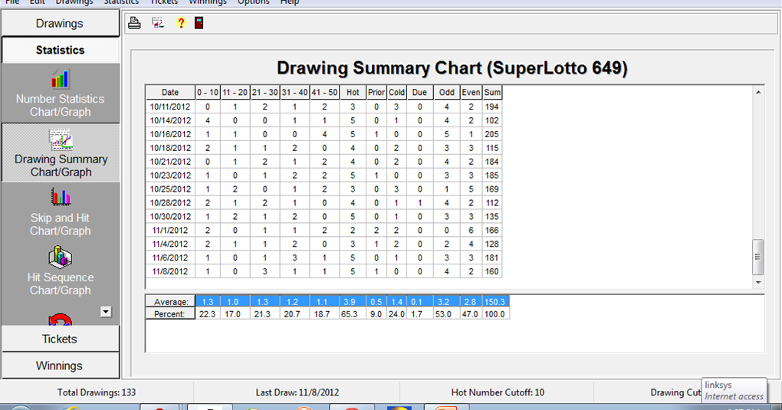Click the 0 - 10 column header

[208, 92]
